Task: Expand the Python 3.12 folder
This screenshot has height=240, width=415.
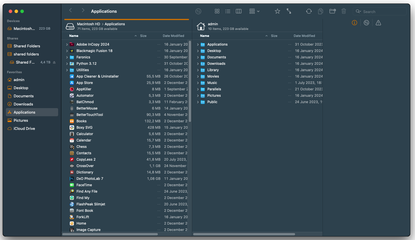Action: coord(67,64)
